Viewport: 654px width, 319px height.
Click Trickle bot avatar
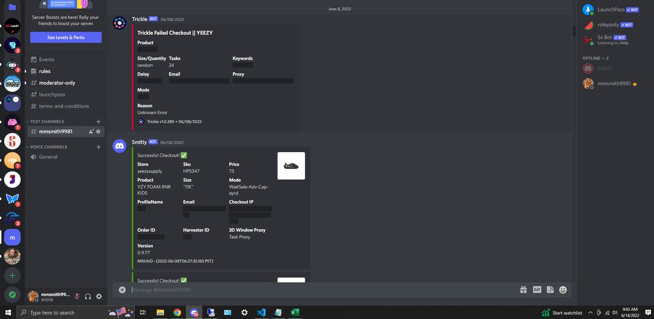click(119, 23)
